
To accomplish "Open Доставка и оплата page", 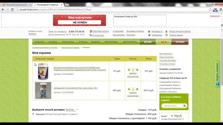I will [135, 31].
